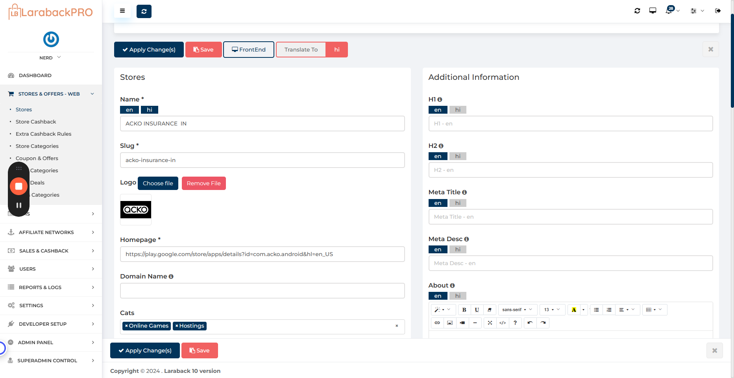
Task: Collapse Stores & Offers - Web menu
Action: [x=51, y=94]
